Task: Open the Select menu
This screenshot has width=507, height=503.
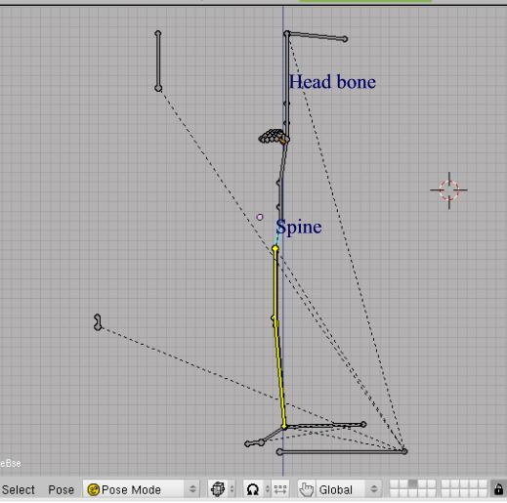Action: pos(19,489)
